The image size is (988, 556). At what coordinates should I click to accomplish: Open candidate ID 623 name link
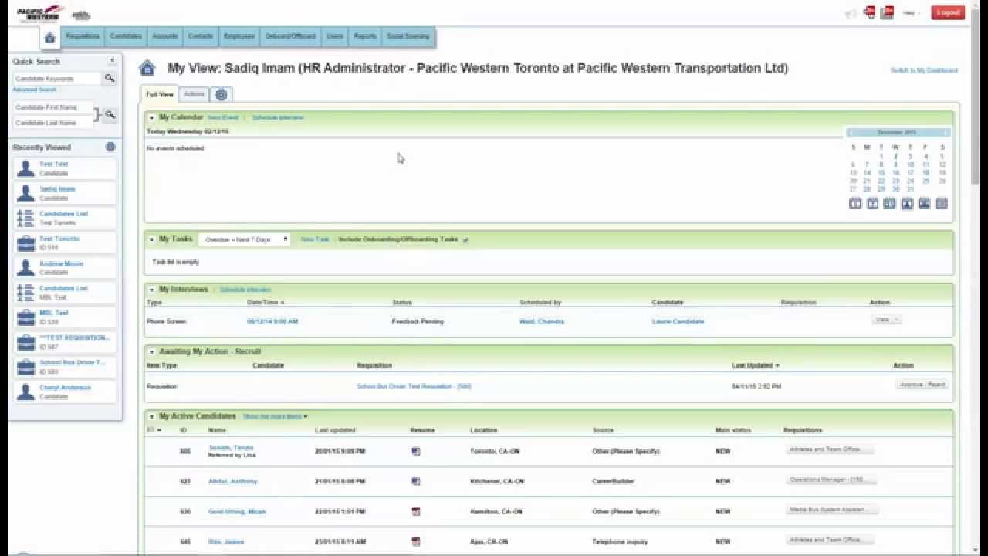pyautogui.click(x=232, y=481)
